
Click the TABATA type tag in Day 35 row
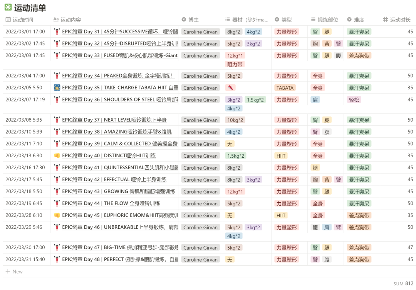click(285, 88)
